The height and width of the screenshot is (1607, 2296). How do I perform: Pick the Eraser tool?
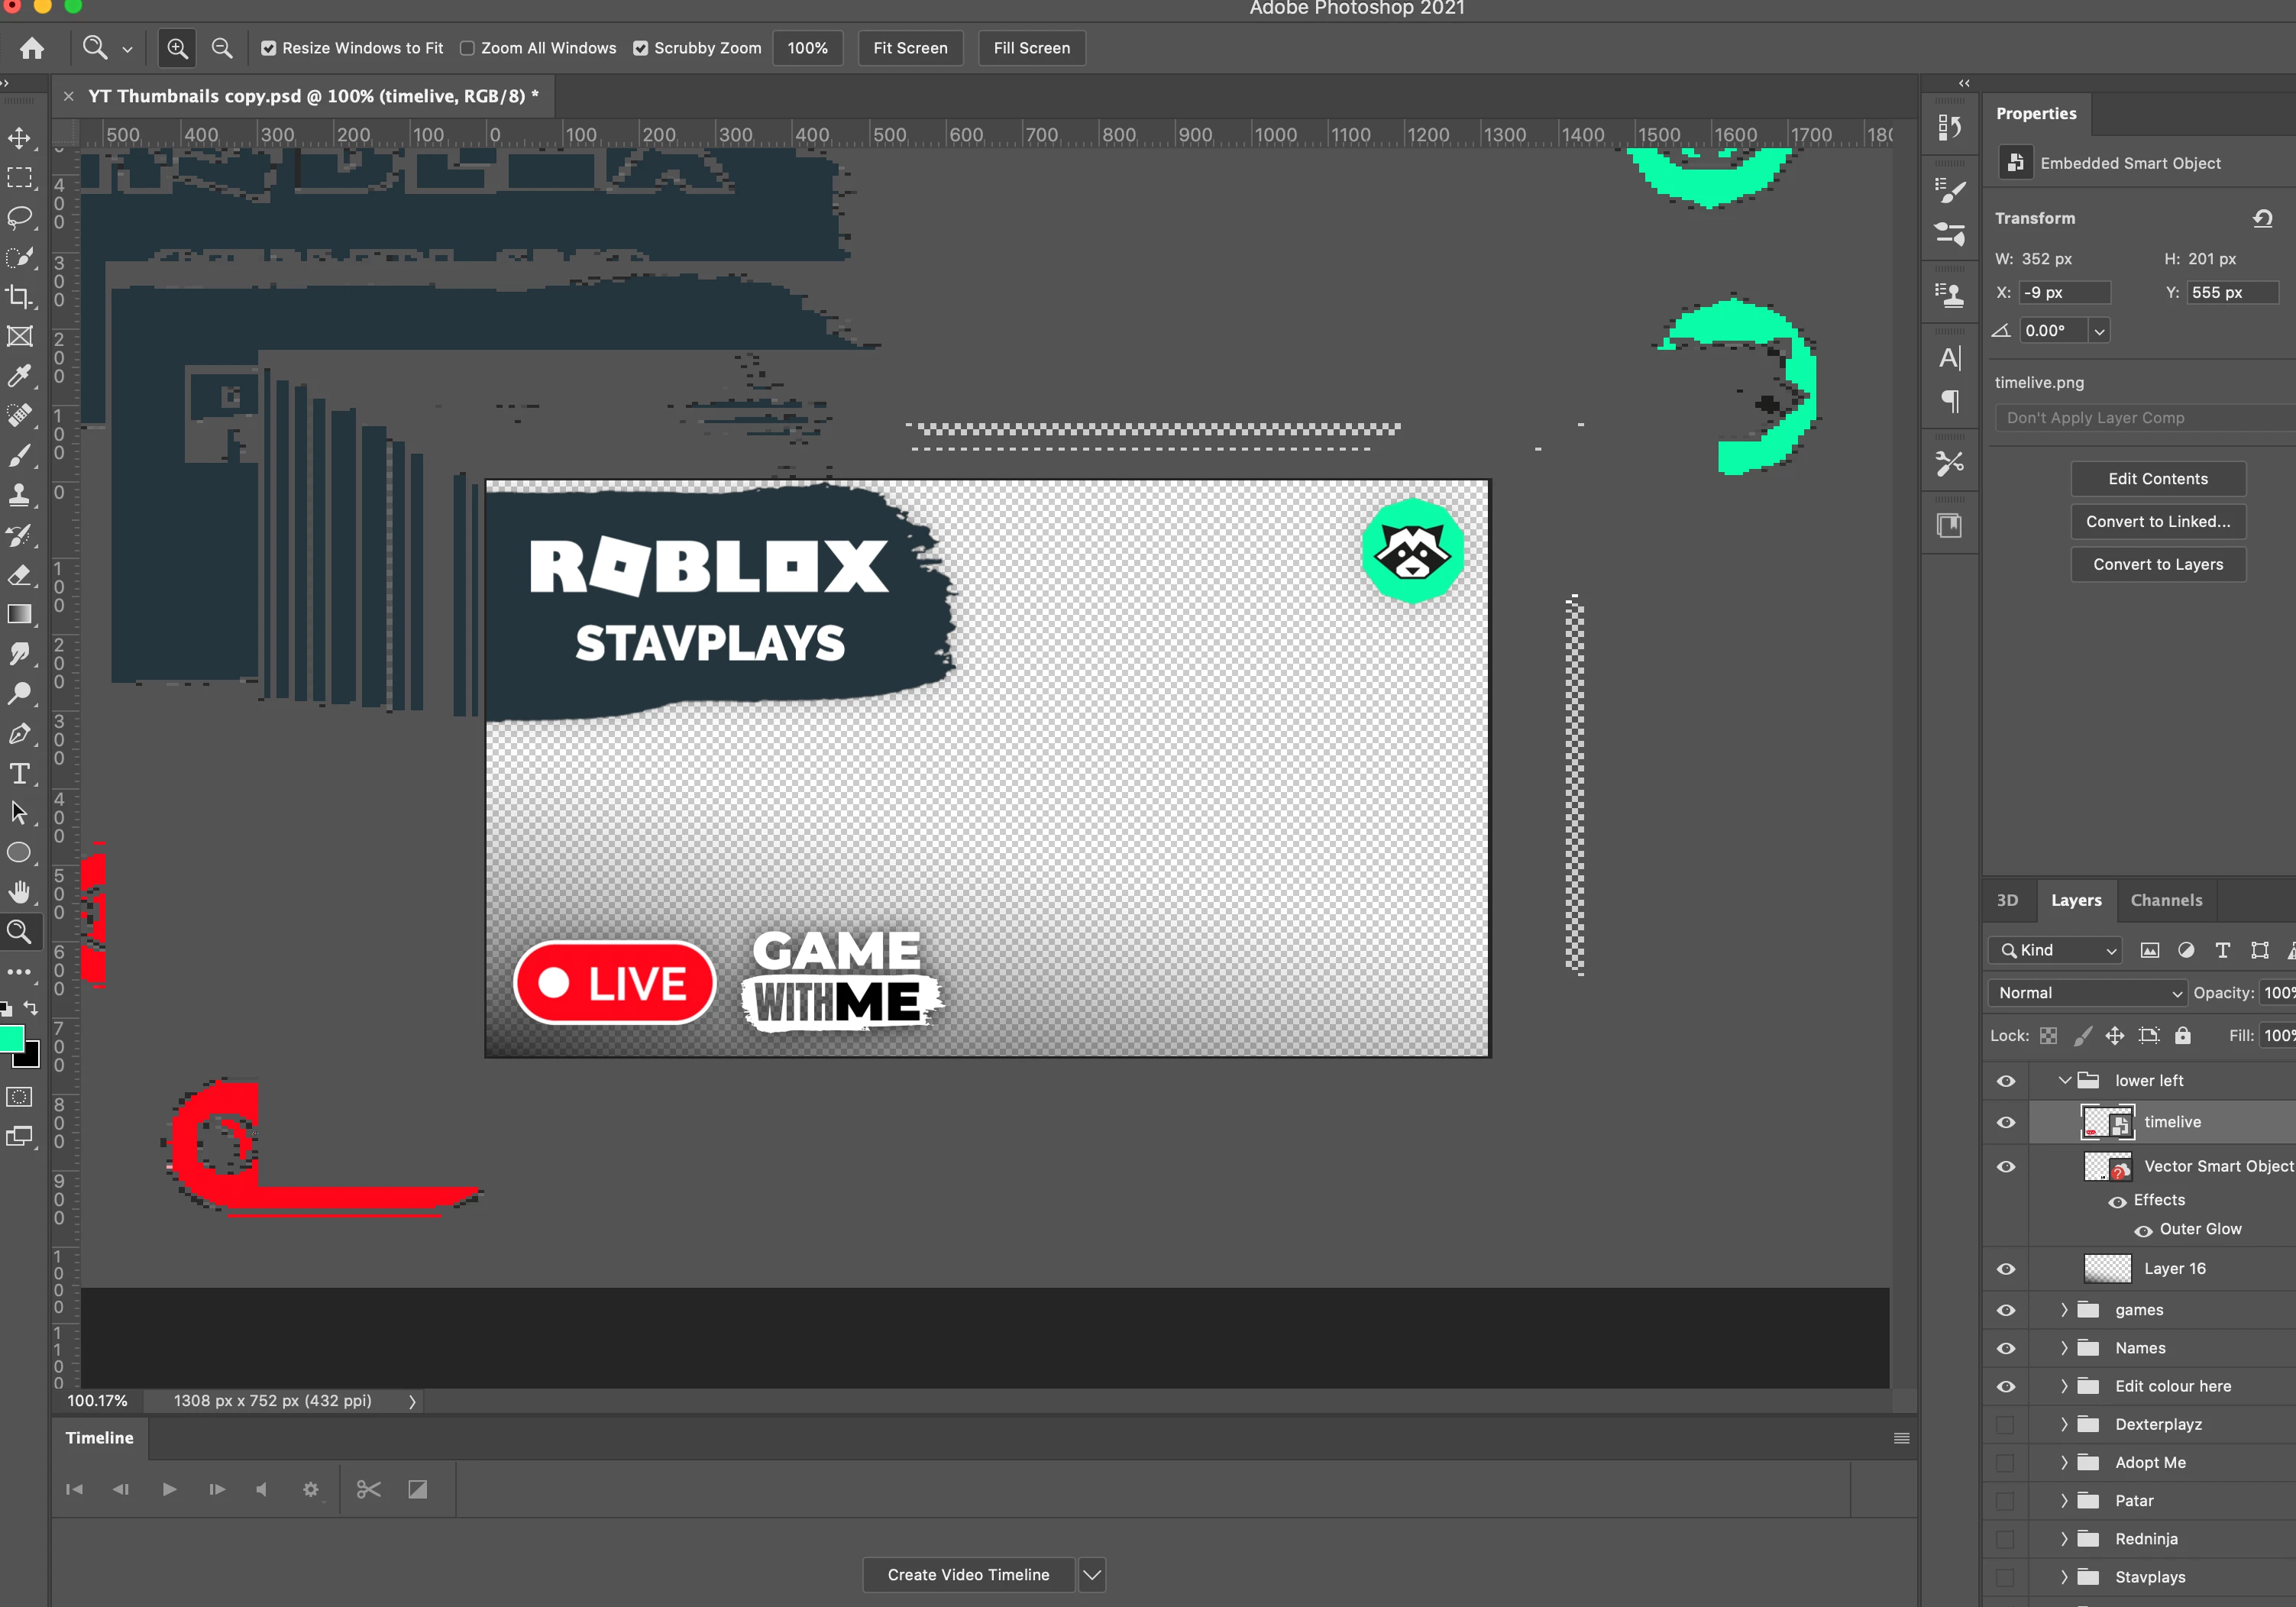click(20, 575)
